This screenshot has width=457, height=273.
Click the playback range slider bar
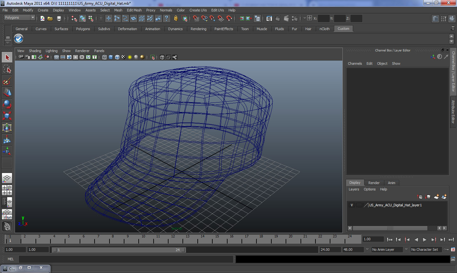119,250
